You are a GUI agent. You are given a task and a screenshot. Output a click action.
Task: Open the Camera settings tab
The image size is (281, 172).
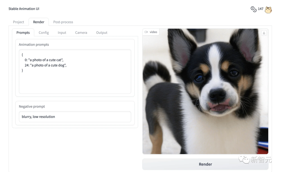coord(81,32)
